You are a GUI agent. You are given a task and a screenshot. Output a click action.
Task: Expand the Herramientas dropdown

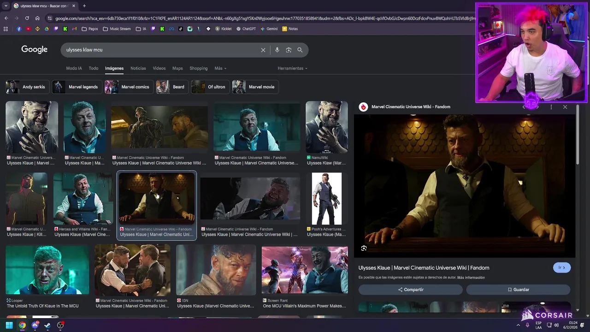tap(292, 68)
